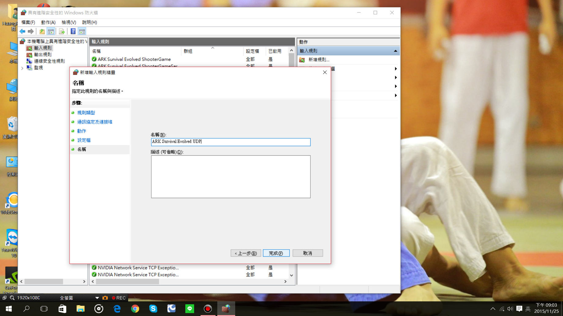
Task: Open File Explorer from the taskbar
Action: 80,309
